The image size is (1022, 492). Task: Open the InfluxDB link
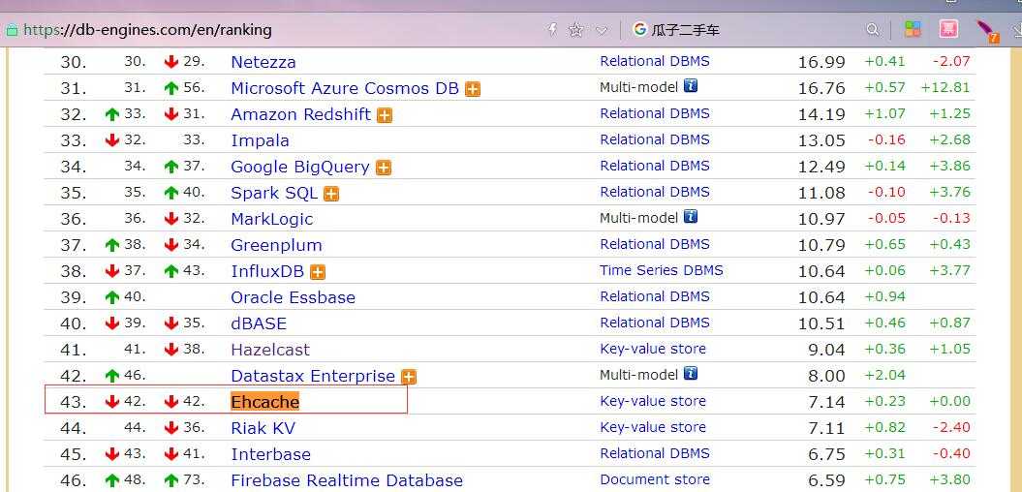[x=267, y=271]
